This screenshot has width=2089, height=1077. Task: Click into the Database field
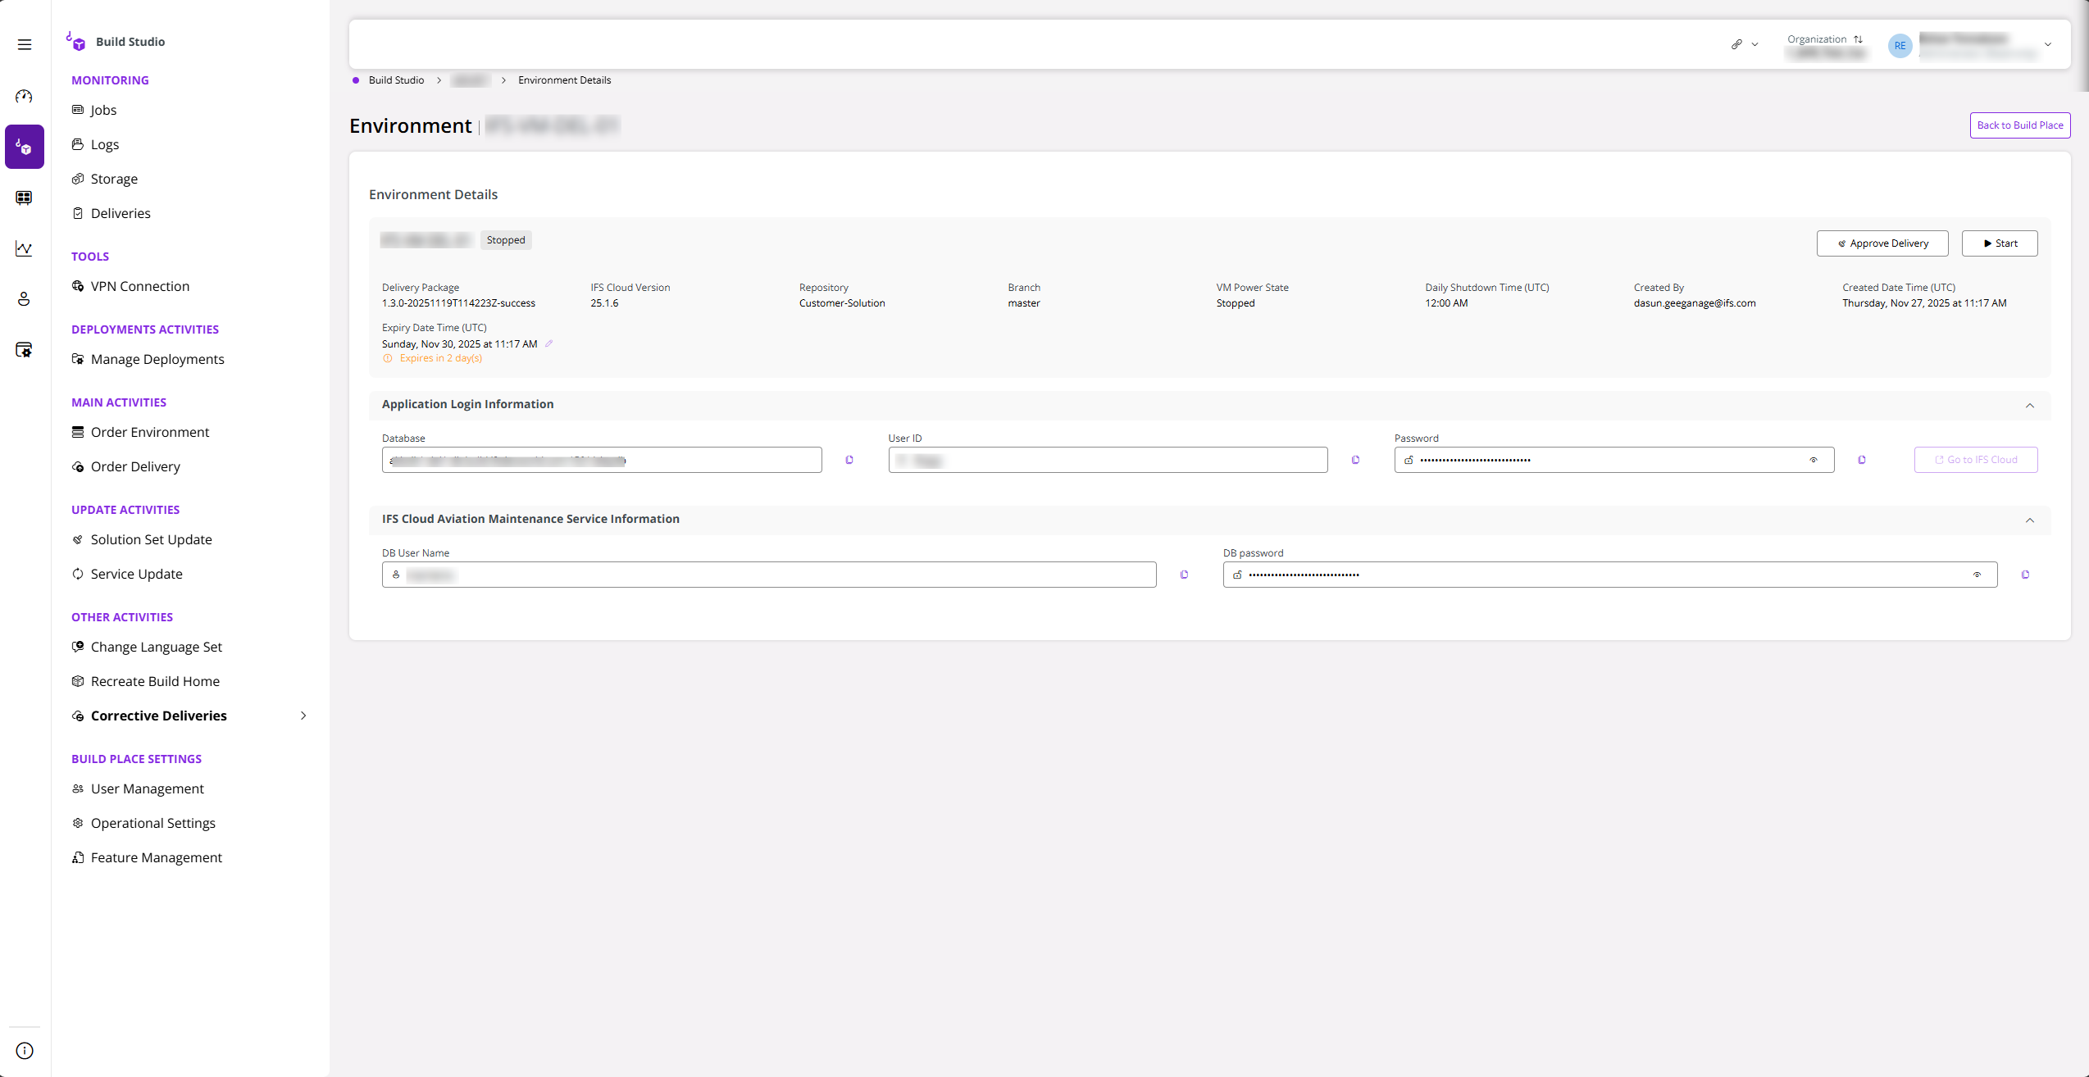pyautogui.click(x=602, y=460)
